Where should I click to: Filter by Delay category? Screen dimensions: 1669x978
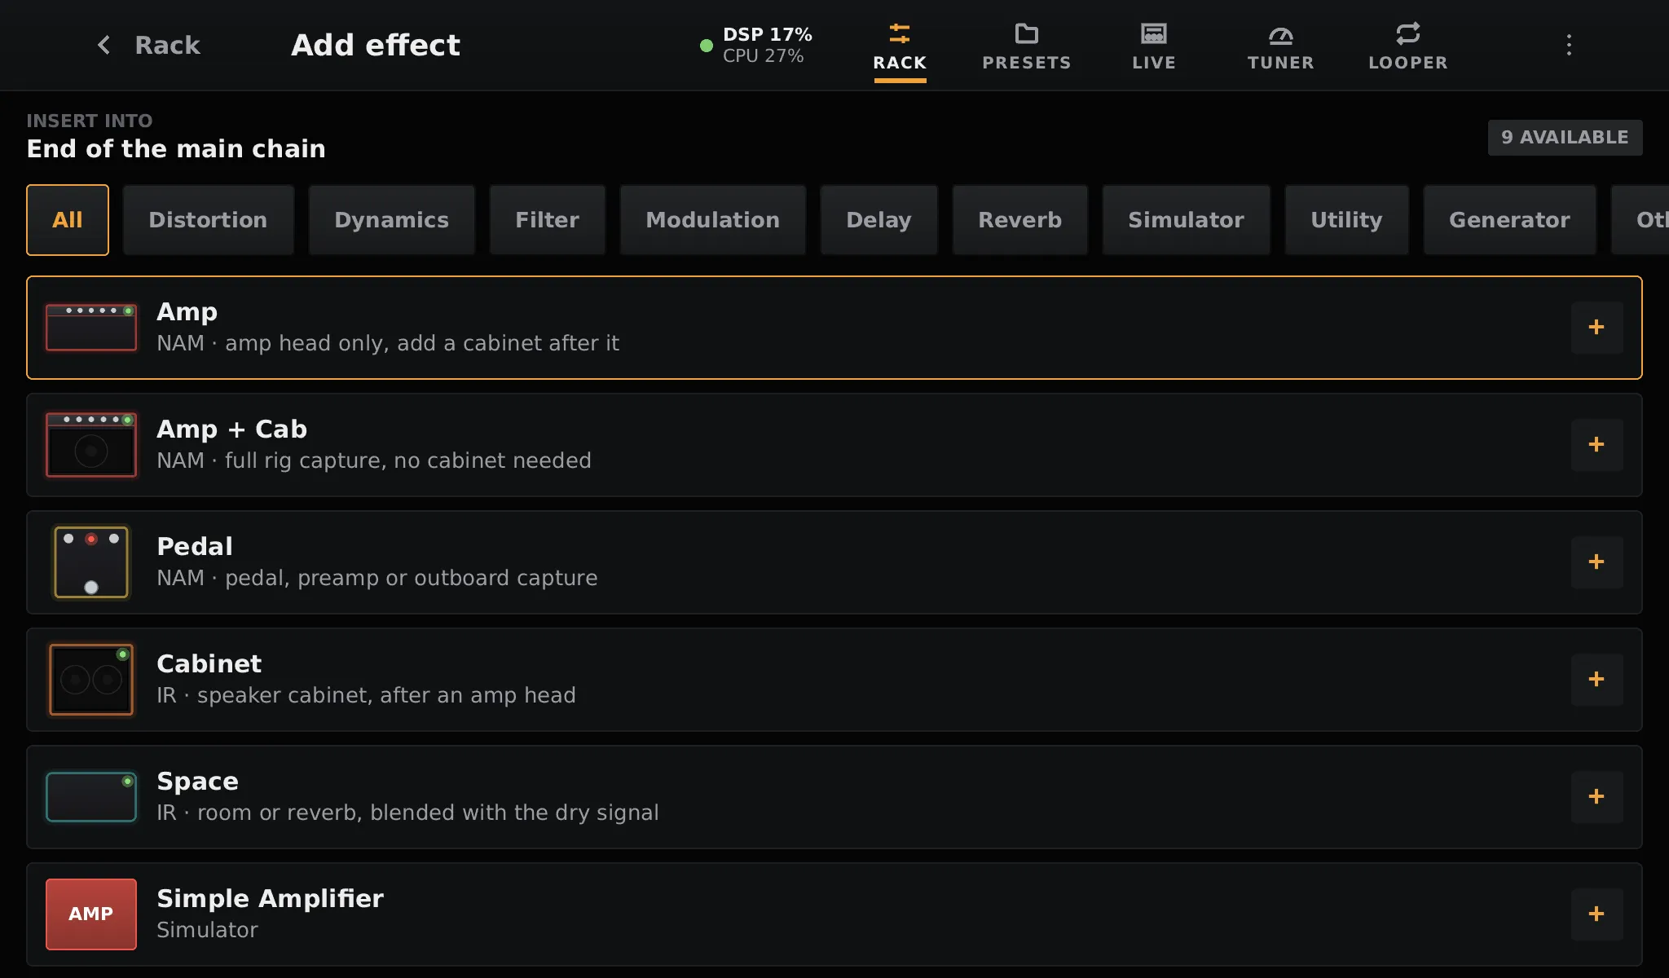(879, 220)
